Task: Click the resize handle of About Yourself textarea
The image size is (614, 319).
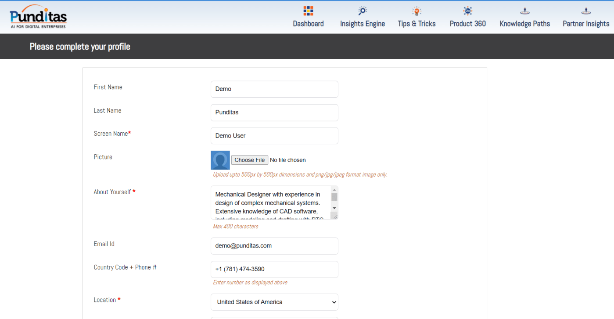Action: pos(334,216)
